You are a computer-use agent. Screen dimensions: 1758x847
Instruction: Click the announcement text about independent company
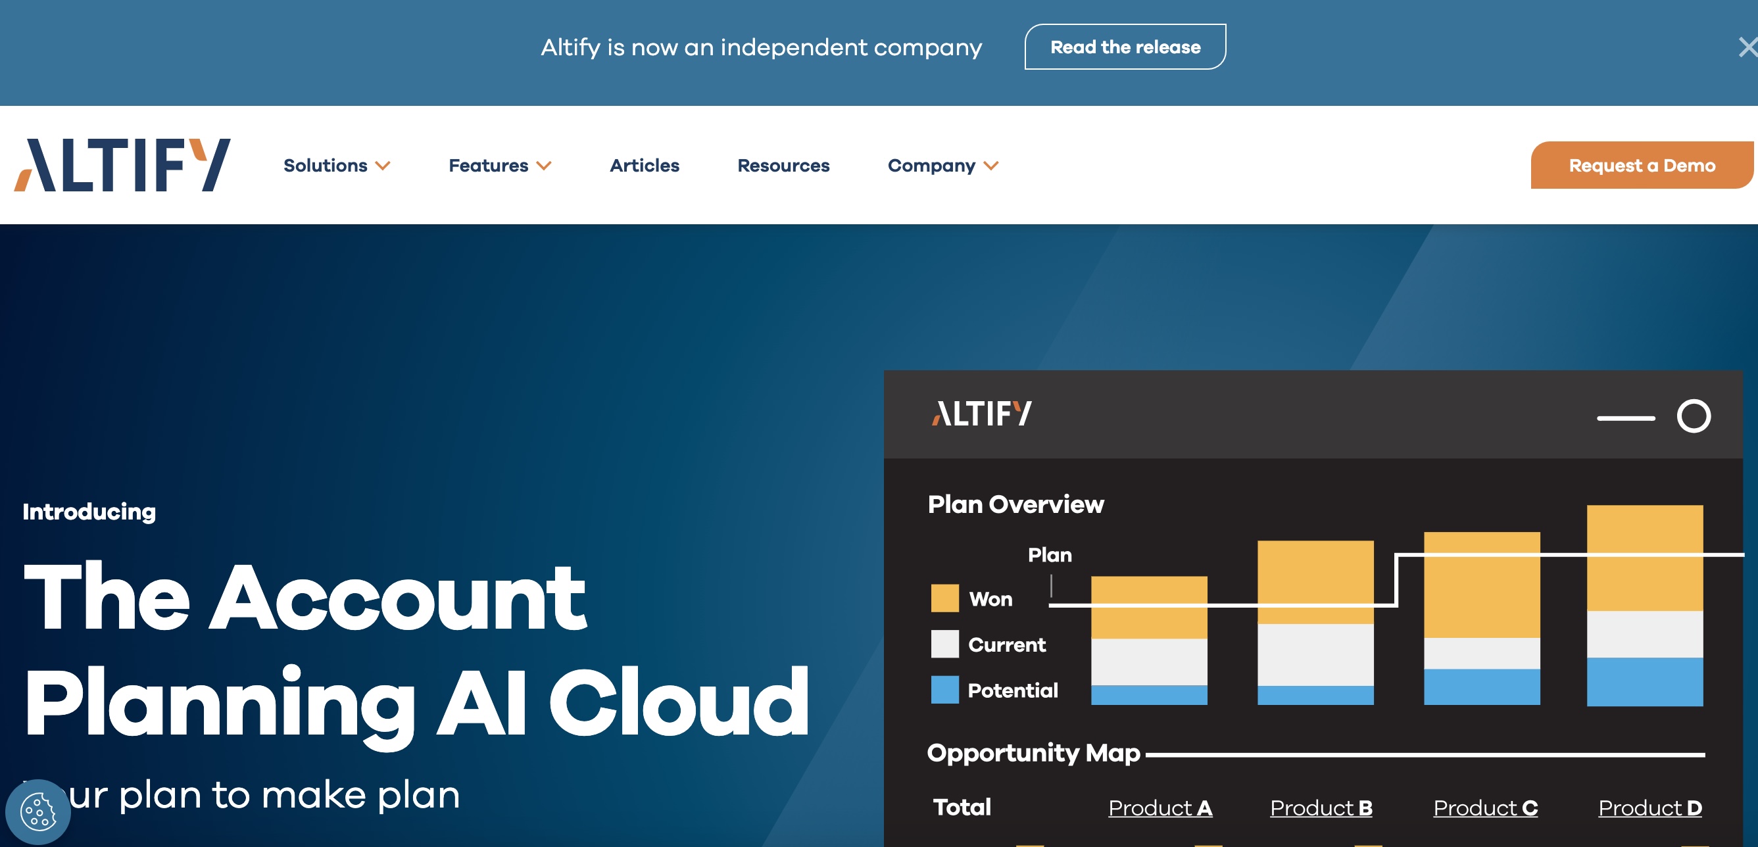coord(761,47)
